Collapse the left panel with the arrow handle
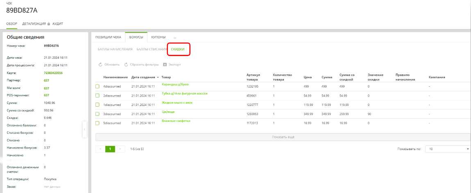The width and height of the screenshot is (471, 193). coord(84,129)
